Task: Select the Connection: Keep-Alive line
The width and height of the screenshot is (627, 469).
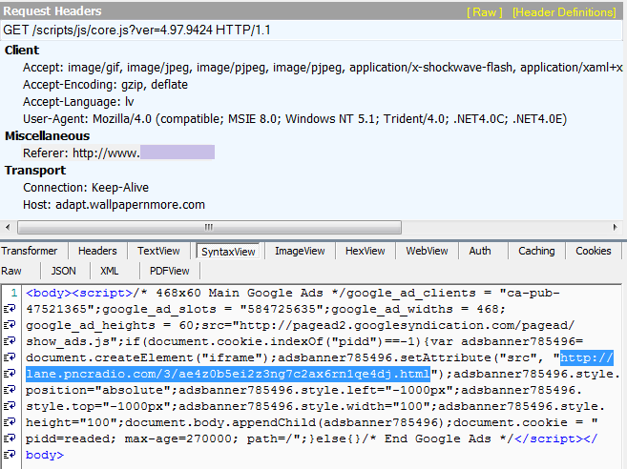Action: pos(86,188)
